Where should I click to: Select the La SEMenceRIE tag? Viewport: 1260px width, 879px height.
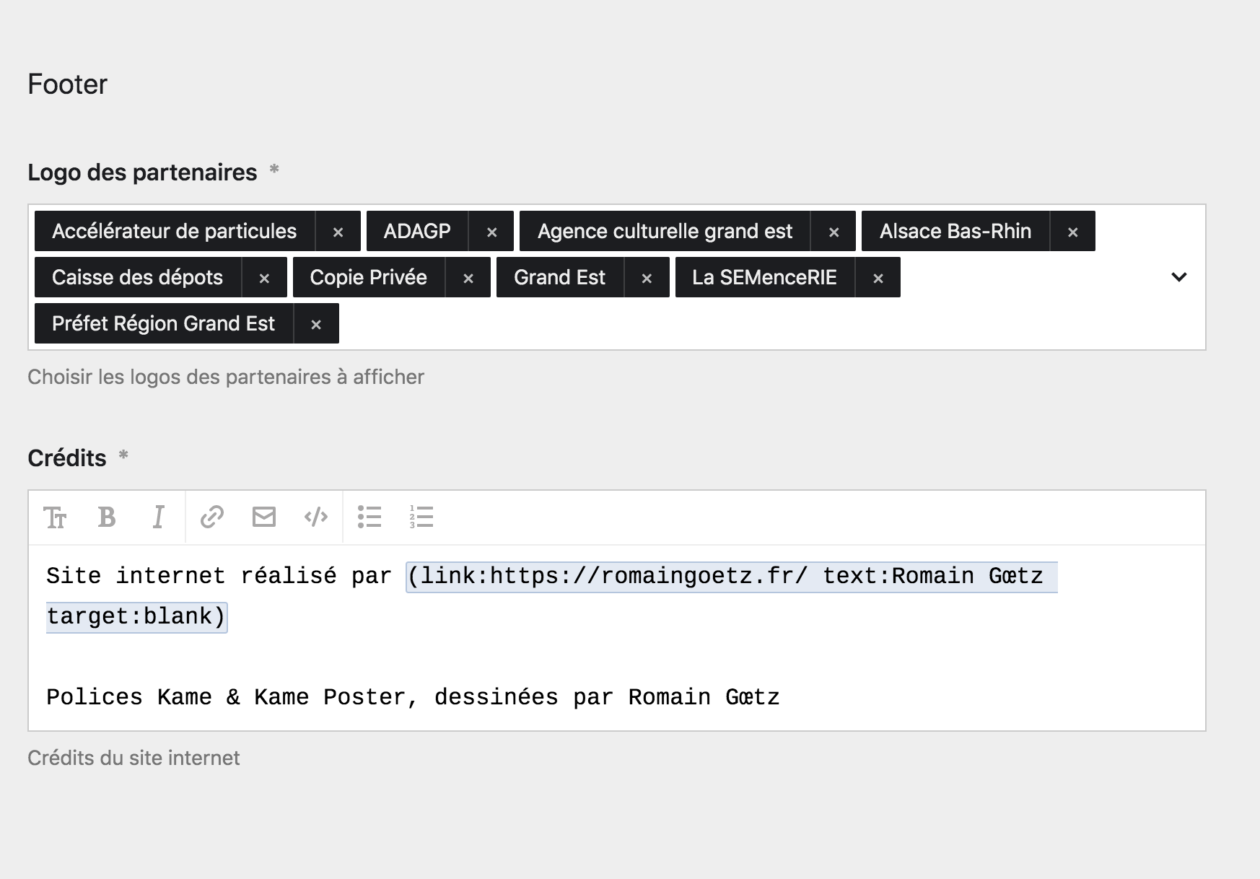pos(764,277)
